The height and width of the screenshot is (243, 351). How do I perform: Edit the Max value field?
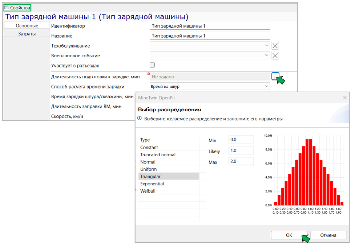pos(241,161)
